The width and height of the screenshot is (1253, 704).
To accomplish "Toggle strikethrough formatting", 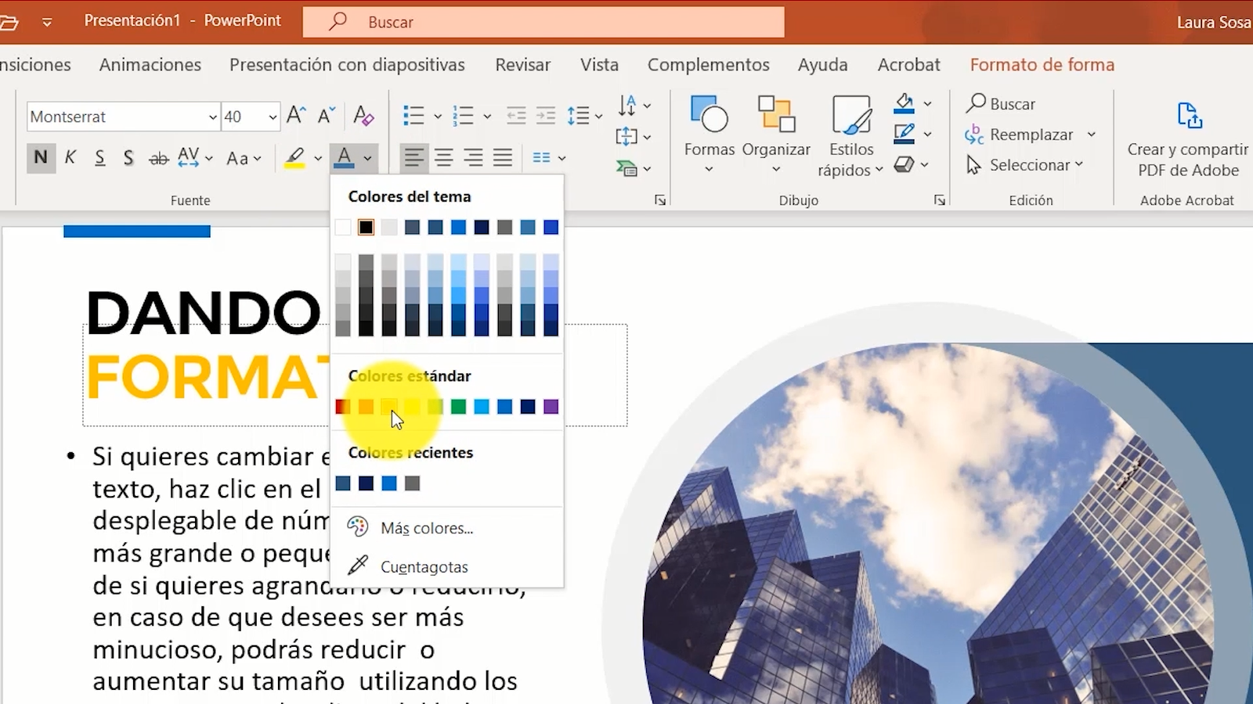I will (158, 158).
